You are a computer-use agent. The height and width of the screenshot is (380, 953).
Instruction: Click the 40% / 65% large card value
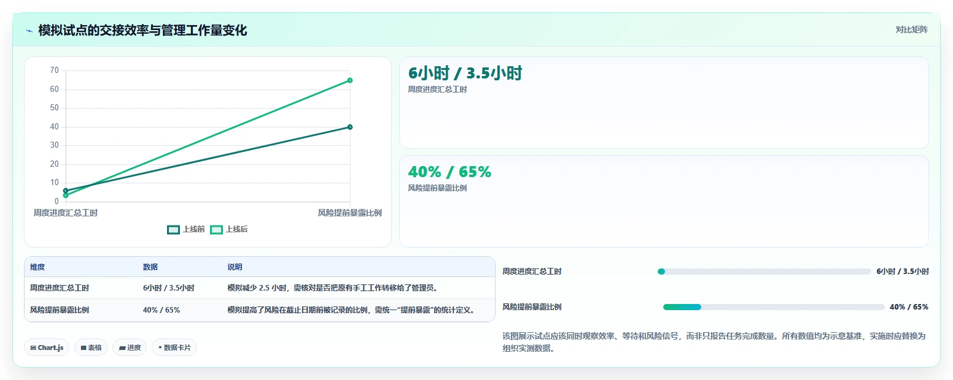[449, 172]
